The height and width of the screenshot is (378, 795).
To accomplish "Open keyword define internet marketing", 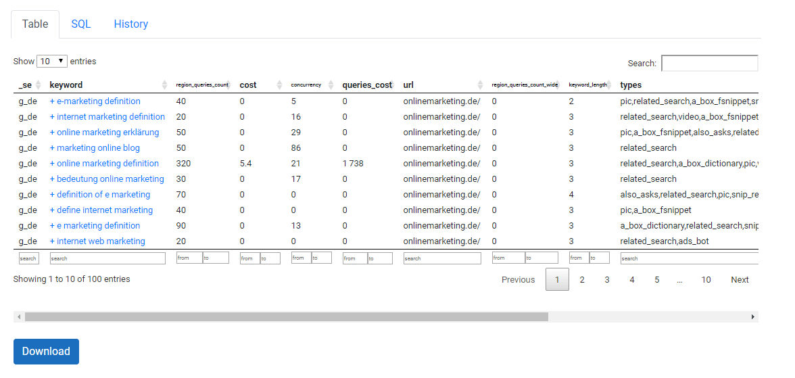I will pyautogui.click(x=101, y=210).
